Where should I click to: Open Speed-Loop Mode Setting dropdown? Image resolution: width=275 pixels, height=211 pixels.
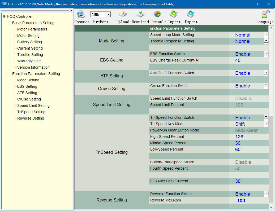266,34
